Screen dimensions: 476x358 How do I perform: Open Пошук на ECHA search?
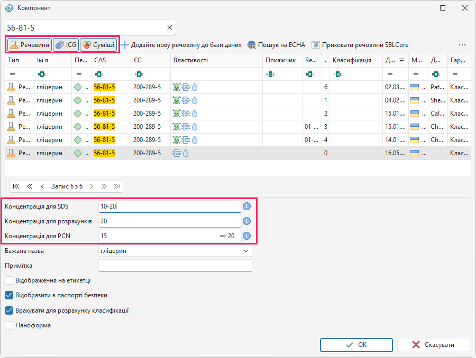276,45
